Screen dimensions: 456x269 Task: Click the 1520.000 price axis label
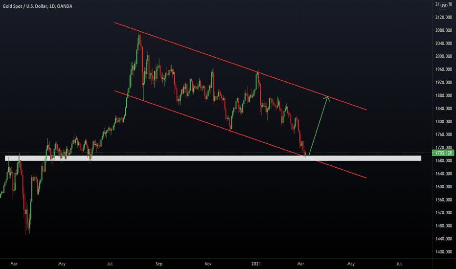point(443,213)
